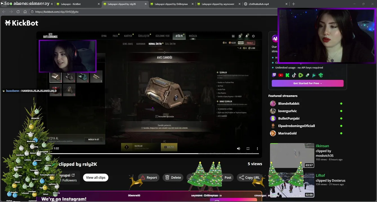The height and width of the screenshot is (202, 377).
Task: Click the 'clipped by rsly2K' title text
Action: click(78, 164)
